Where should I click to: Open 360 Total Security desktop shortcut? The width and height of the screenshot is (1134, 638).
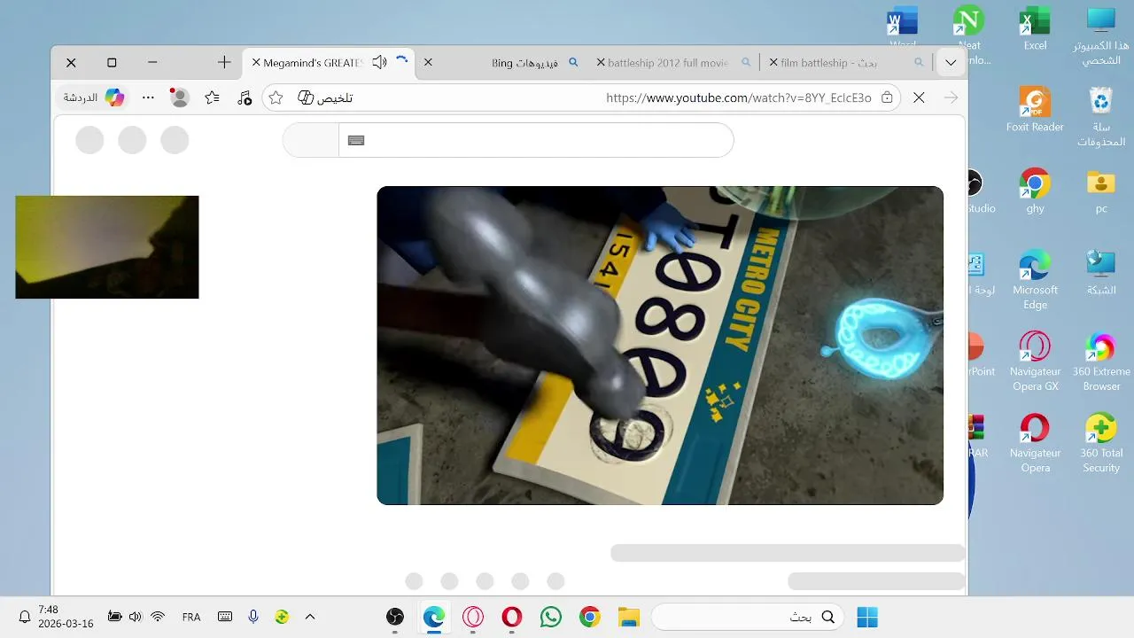(x=1101, y=443)
